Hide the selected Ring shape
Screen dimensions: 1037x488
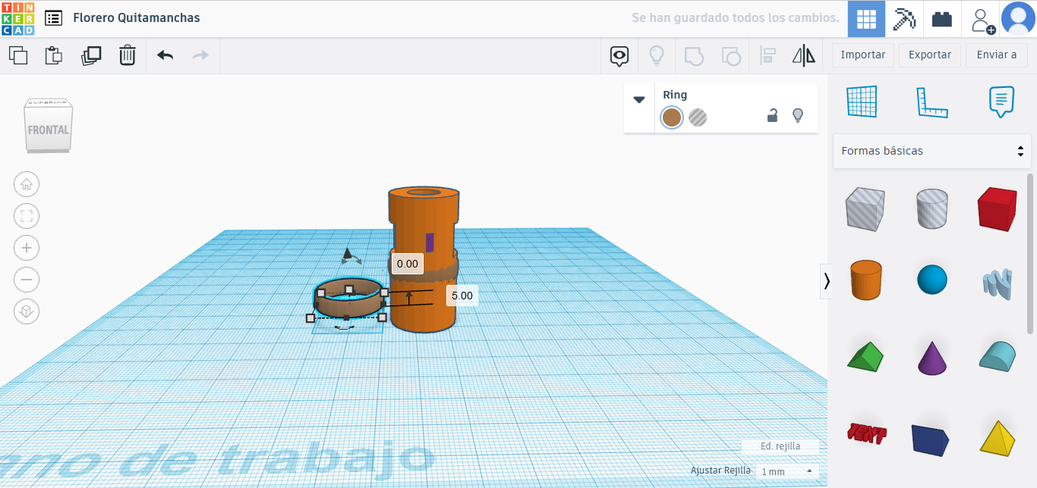pos(798,115)
